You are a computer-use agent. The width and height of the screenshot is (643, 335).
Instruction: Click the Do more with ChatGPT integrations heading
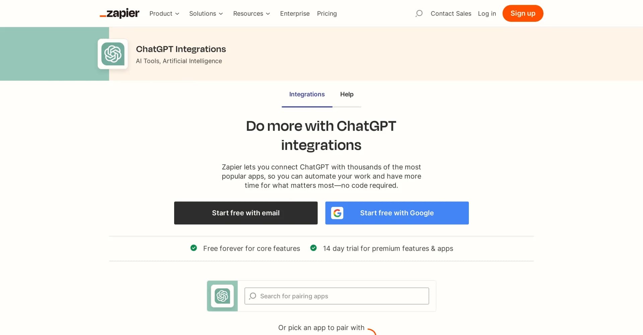[321, 136]
